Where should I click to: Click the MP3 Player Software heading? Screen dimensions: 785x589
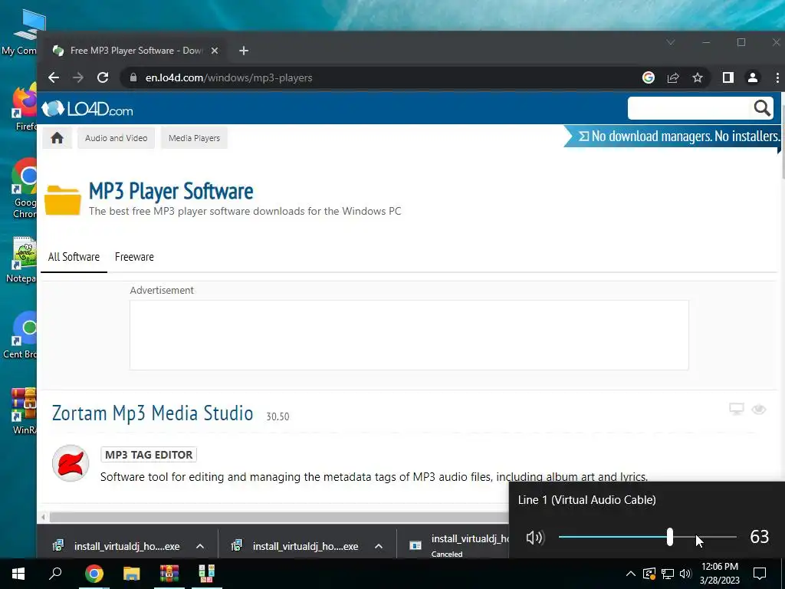click(171, 191)
